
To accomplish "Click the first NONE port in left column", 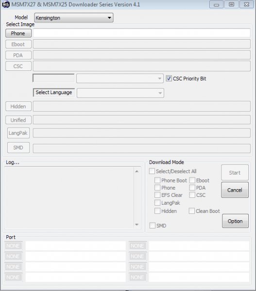I will [13, 246].
